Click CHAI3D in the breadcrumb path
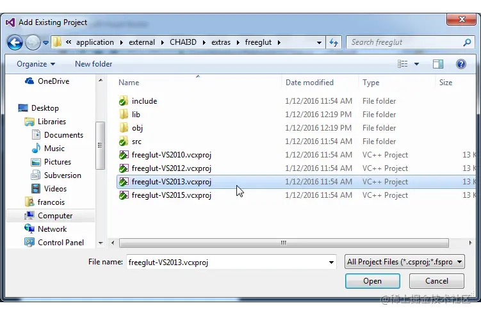This screenshot has height=315, width=481. 183,42
